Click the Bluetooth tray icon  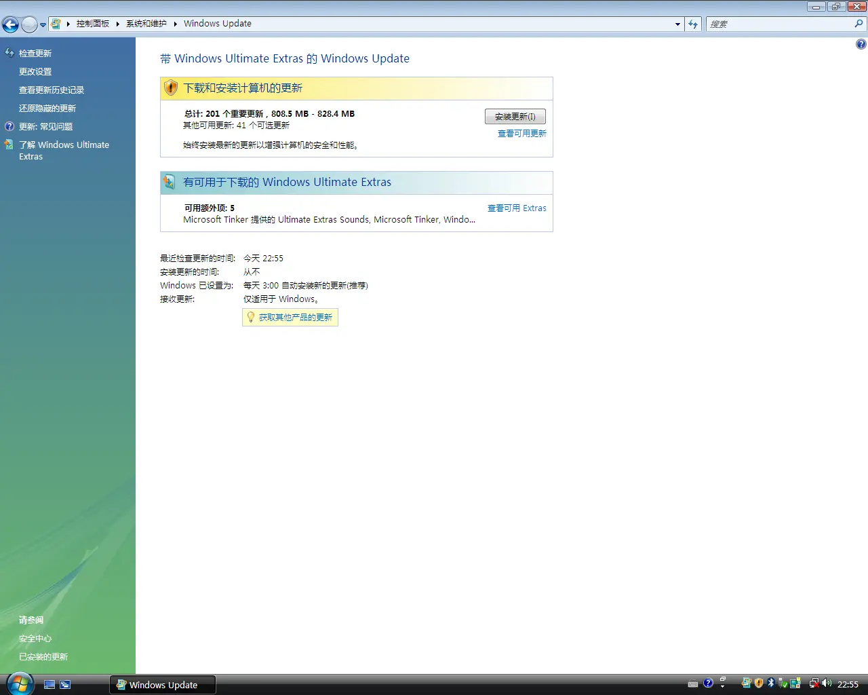pyautogui.click(x=771, y=683)
